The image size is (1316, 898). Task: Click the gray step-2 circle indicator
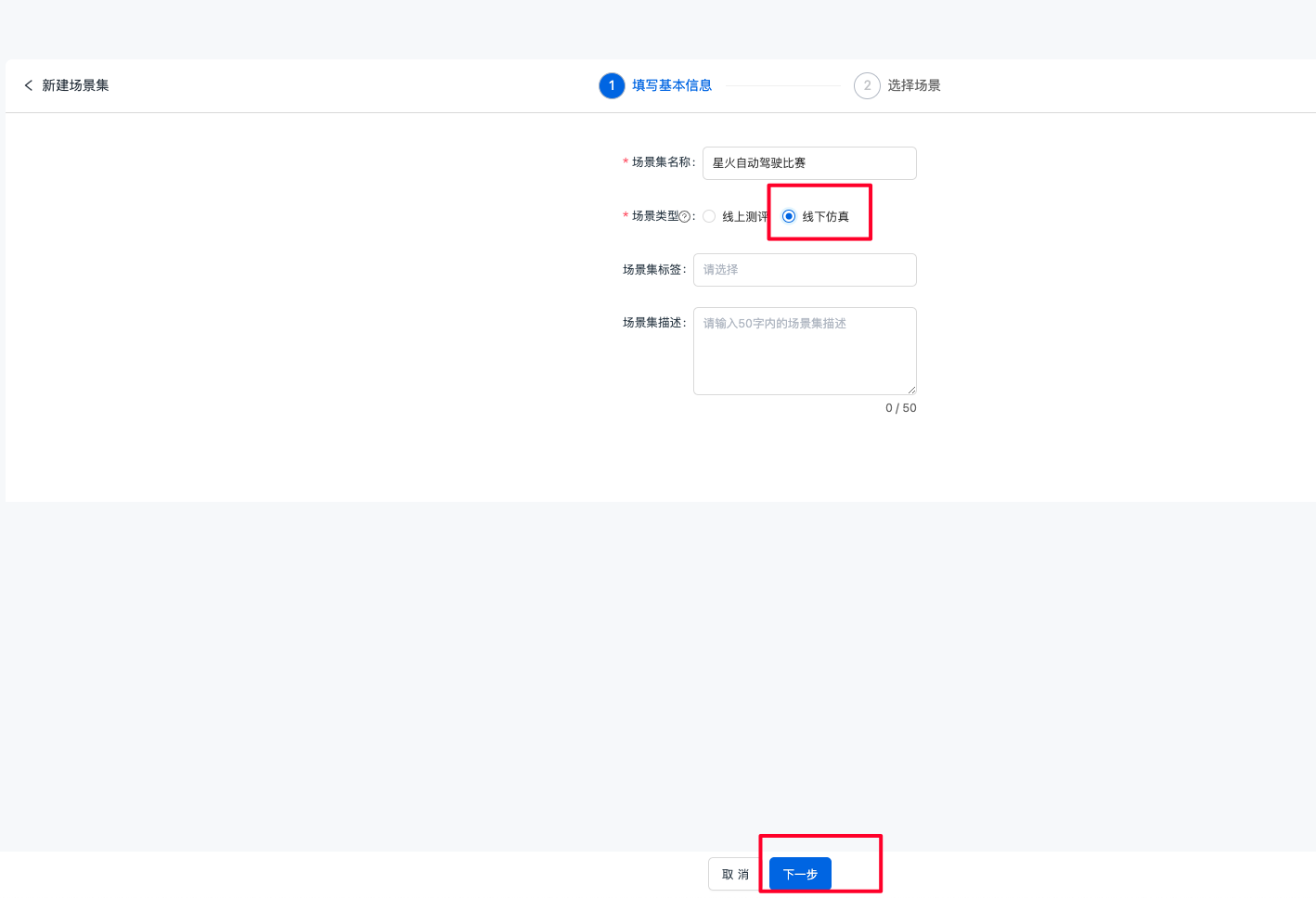(x=866, y=84)
